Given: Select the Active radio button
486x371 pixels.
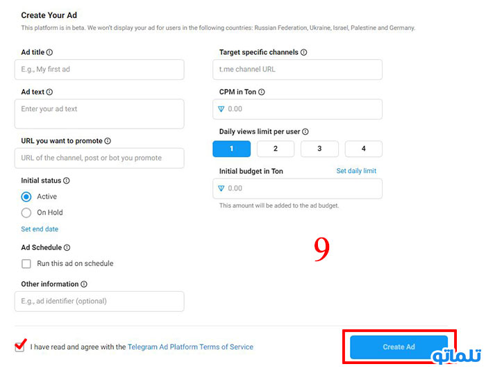Looking at the screenshot, I should coord(26,197).
